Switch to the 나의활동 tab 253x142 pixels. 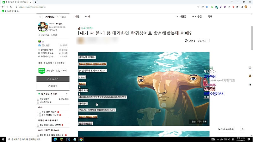(x=62, y=17)
